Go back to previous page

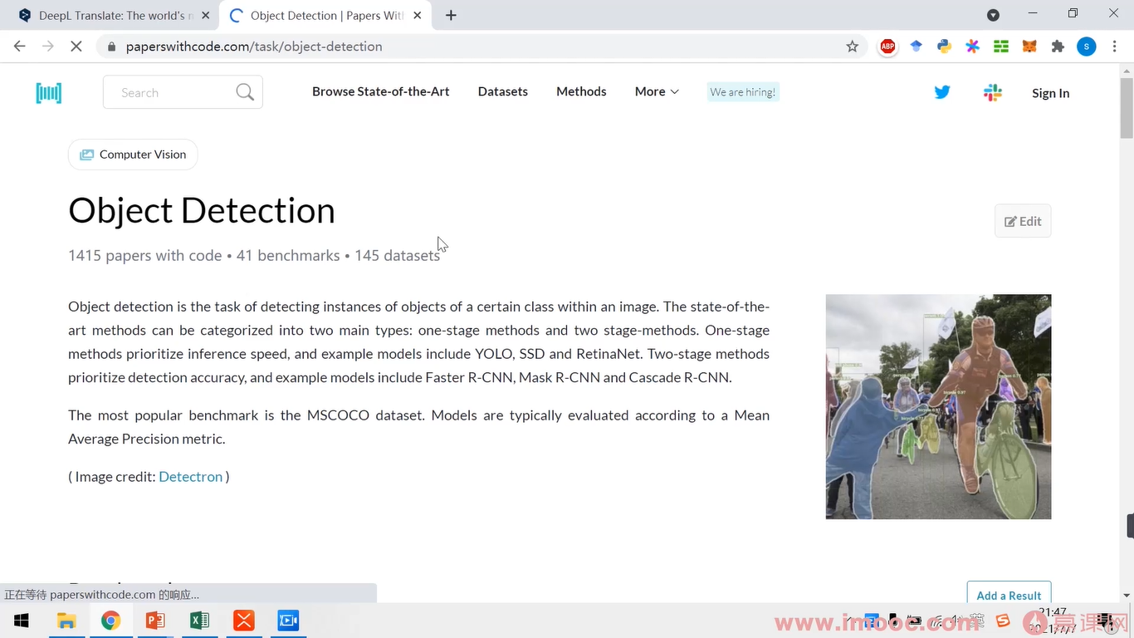click(21, 47)
